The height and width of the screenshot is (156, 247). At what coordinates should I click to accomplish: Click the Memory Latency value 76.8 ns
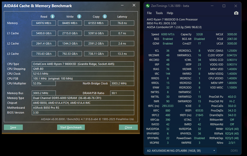(x=122, y=23)
